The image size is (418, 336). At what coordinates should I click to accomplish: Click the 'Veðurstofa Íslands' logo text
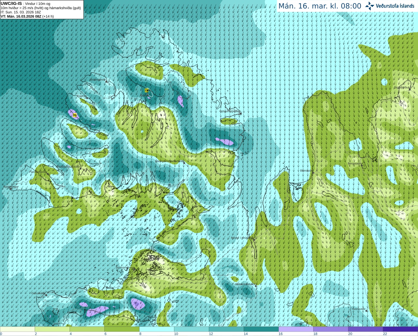(395, 6)
